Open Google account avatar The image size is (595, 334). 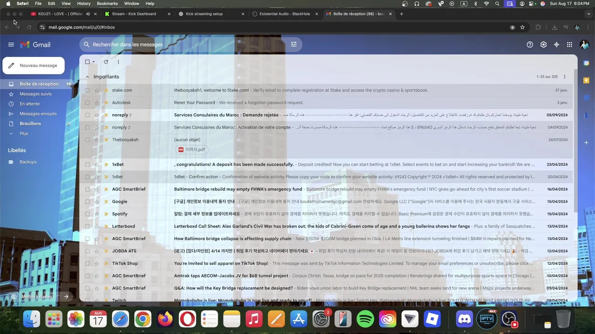584,45
